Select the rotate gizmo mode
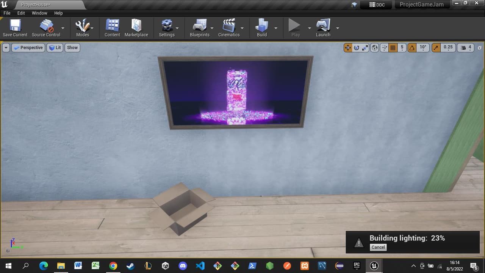Screen dimensions: 485x273 tap(357, 48)
